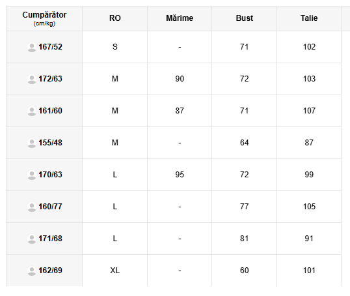350x296 pixels.
Task: Click the Bust value 81
Action: point(245,239)
